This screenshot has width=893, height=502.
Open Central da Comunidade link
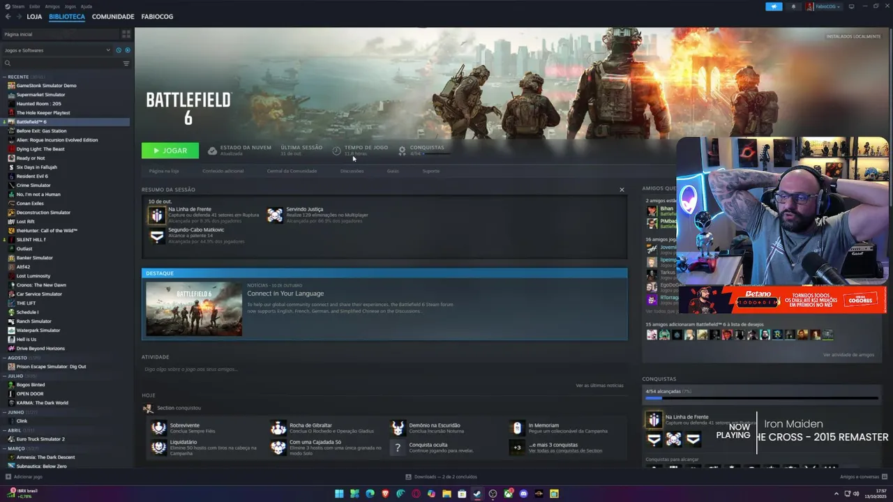(x=292, y=171)
